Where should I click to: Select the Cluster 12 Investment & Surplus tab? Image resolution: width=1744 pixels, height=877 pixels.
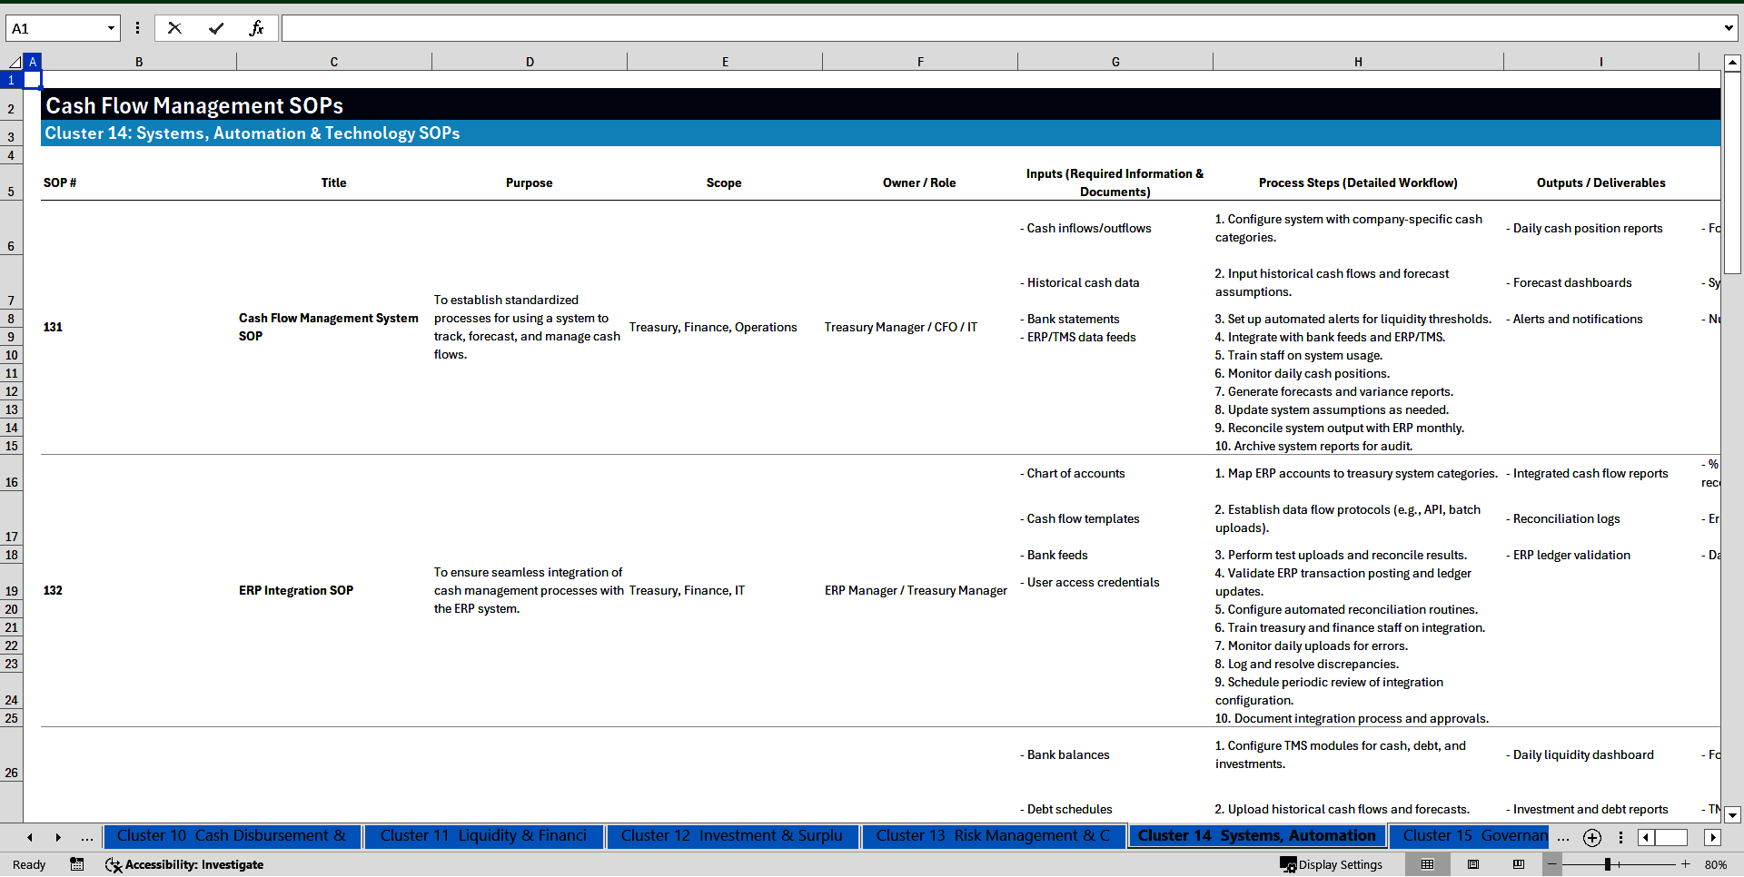[x=733, y=836]
